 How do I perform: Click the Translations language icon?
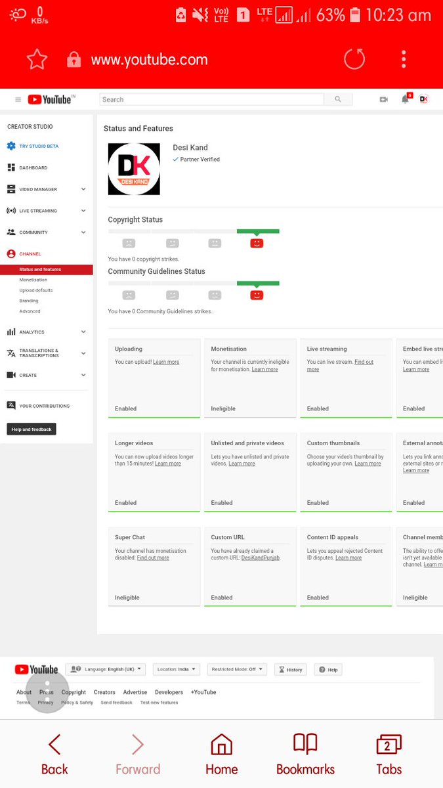pyautogui.click(x=11, y=353)
